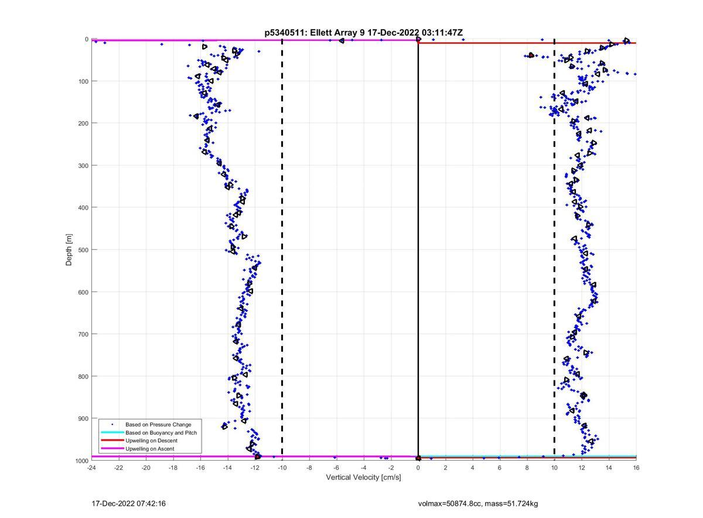Click the "600" depth tick label
703x518 pixels.
(x=83, y=292)
